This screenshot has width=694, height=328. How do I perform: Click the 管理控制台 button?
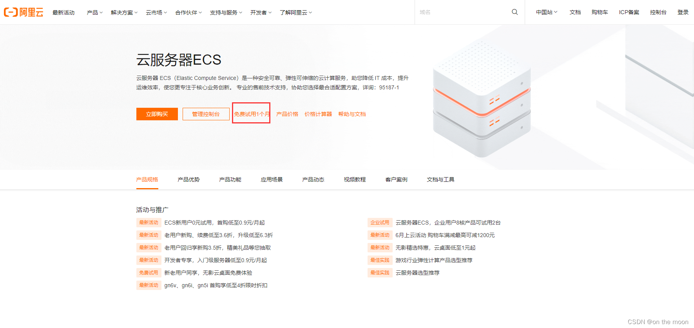click(206, 114)
